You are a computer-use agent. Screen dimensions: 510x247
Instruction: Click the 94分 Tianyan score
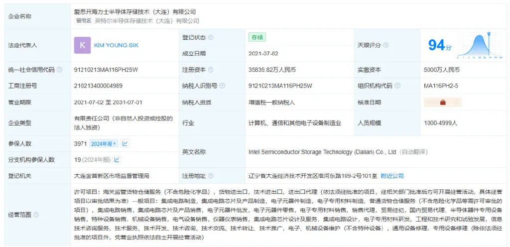(439, 45)
